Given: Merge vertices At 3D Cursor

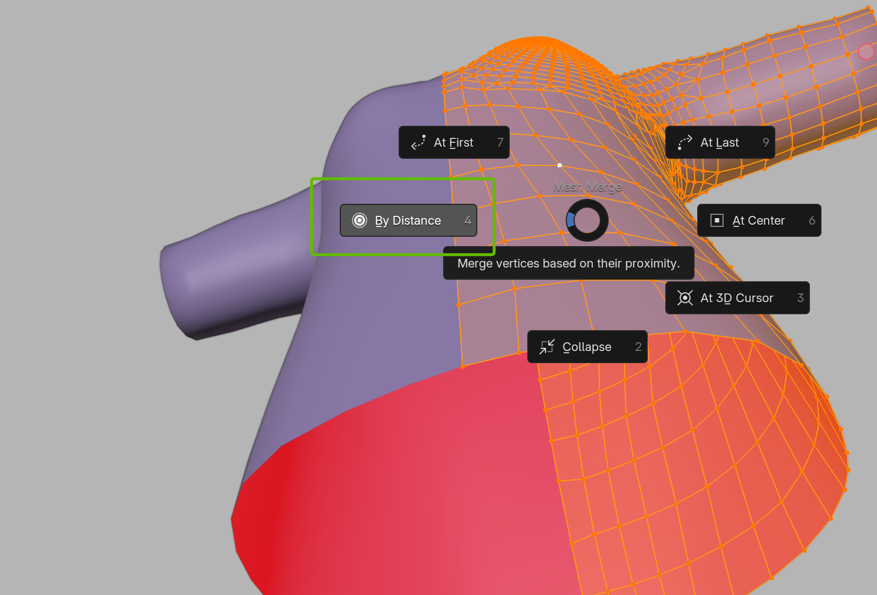Looking at the screenshot, I should [737, 298].
